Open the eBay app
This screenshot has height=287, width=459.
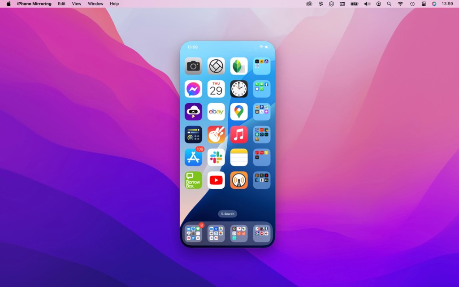(x=216, y=112)
